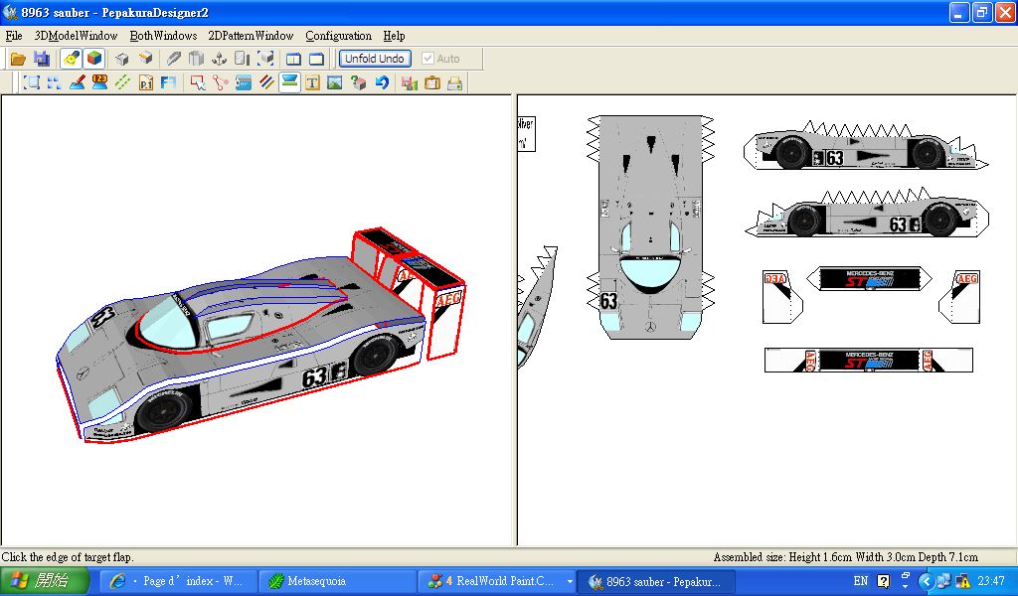
Task: Click the P.1 page icon
Action: tap(145, 83)
